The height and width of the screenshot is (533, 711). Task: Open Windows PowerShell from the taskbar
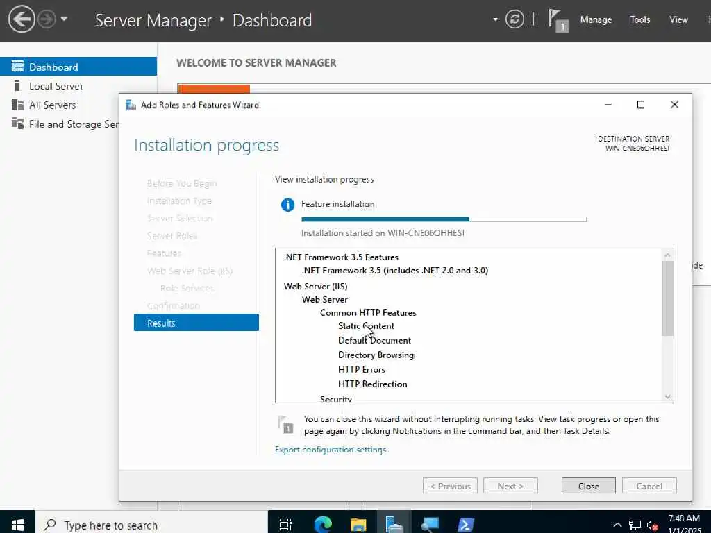pyautogui.click(x=466, y=525)
